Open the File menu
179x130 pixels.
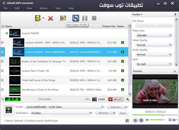(5, 8)
